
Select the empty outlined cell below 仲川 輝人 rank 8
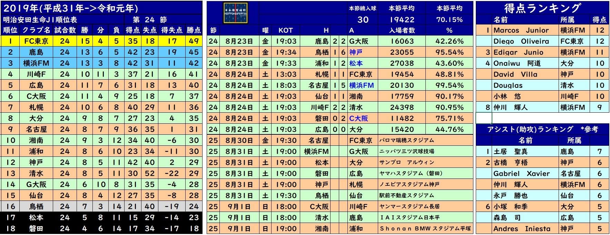[x=484, y=118]
